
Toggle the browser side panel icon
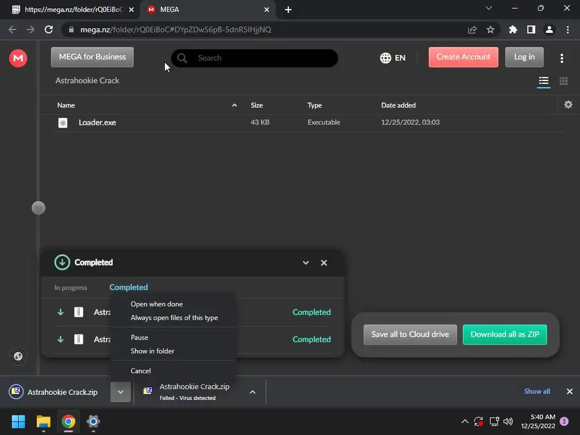pos(531,29)
